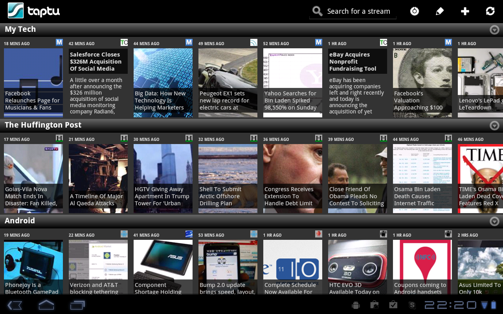Tap the Android debug icon in system tray
Viewport: 503px width, 314px height.
(356, 305)
